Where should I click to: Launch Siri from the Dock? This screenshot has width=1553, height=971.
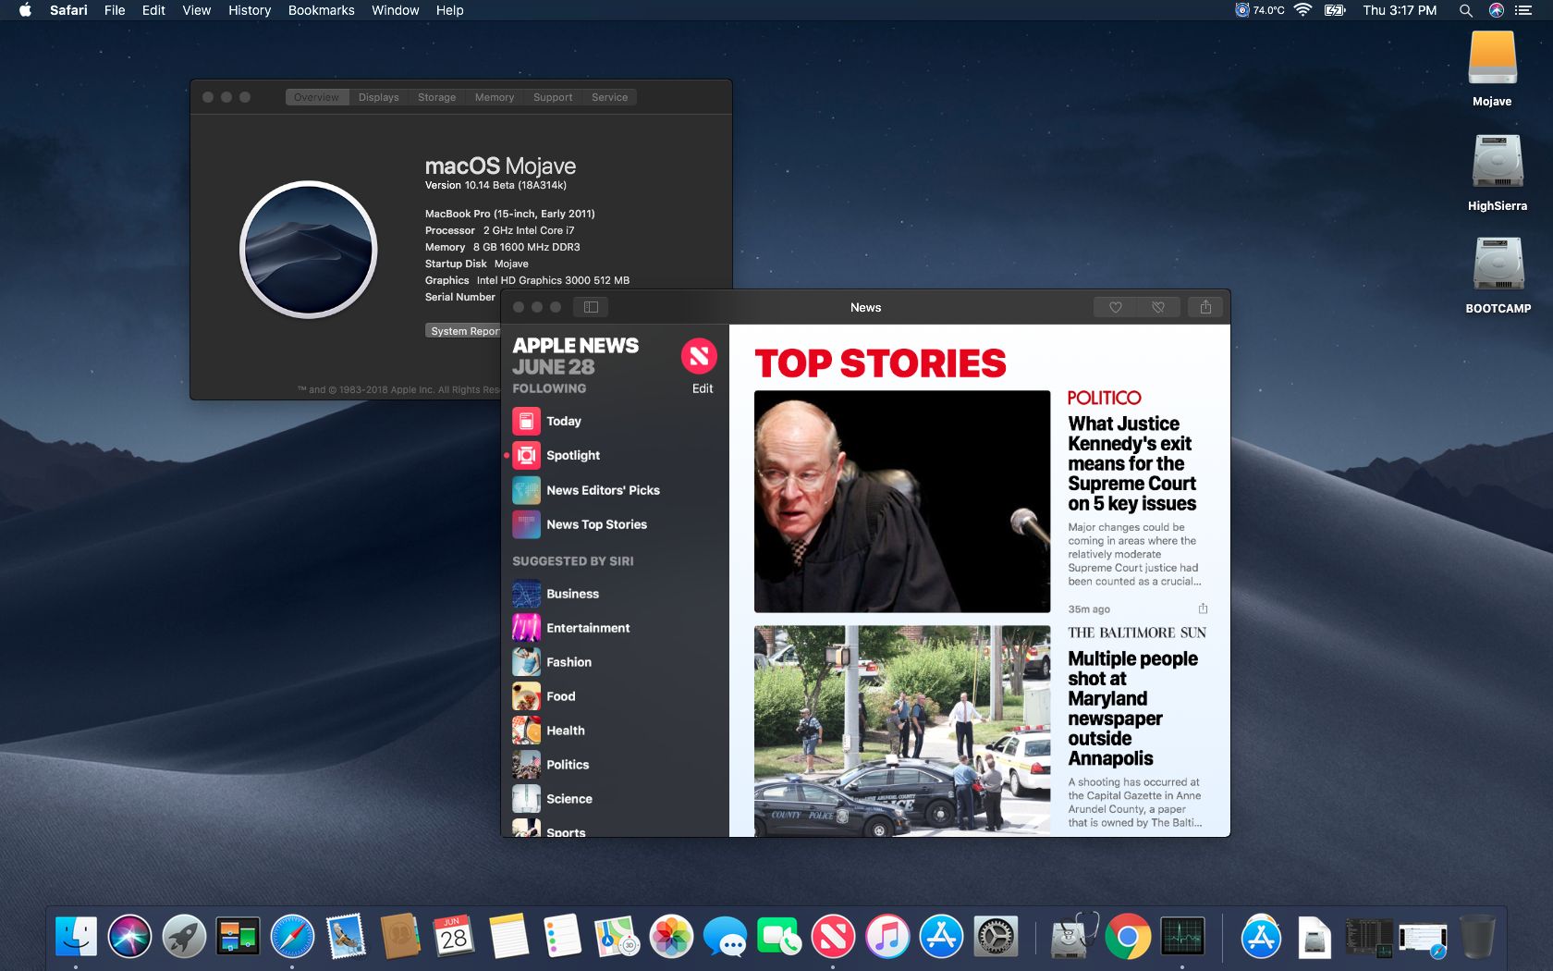pyautogui.click(x=129, y=937)
